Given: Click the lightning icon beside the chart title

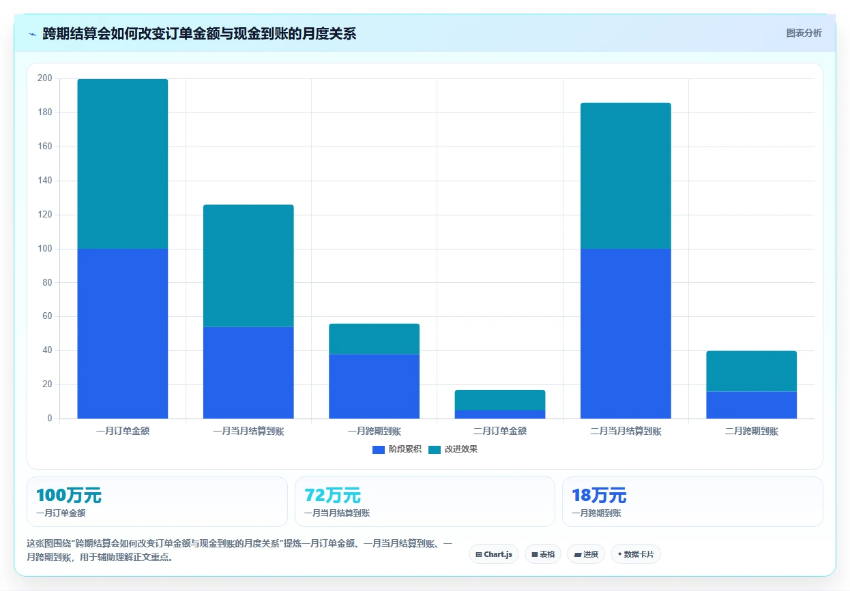Looking at the screenshot, I should [x=32, y=33].
